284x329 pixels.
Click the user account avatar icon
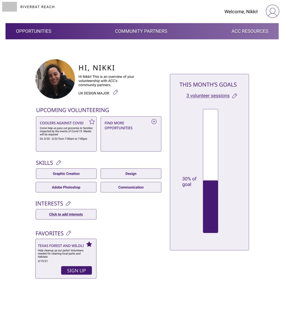pos(272,11)
